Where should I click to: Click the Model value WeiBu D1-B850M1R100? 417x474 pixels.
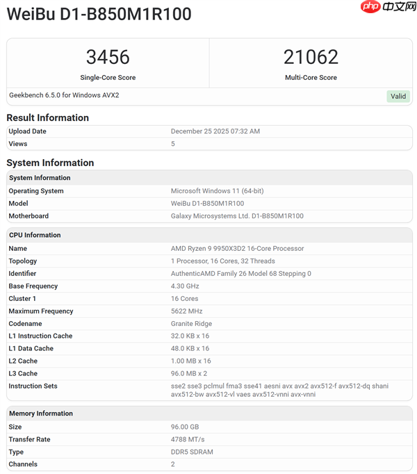pyautogui.click(x=207, y=204)
